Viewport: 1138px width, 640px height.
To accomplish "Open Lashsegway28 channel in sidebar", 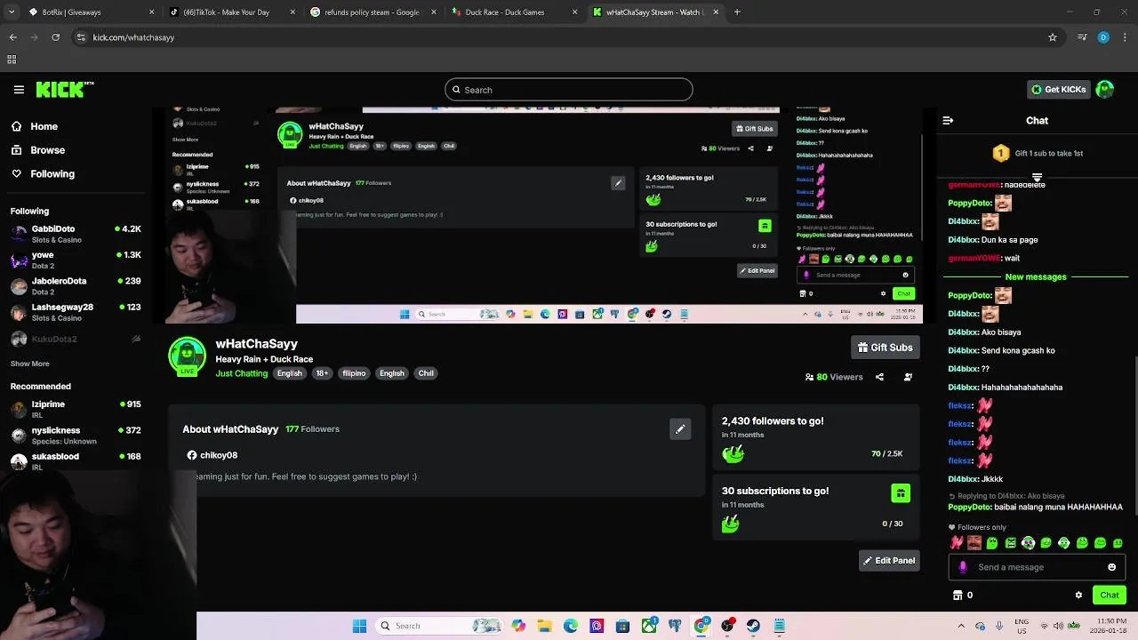I will [x=76, y=312].
